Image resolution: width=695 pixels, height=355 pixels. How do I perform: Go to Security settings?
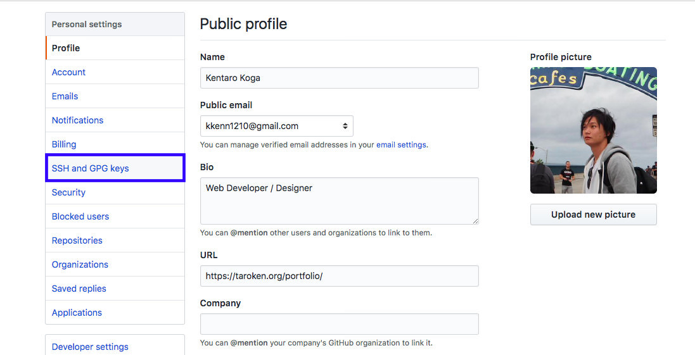pos(68,192)
